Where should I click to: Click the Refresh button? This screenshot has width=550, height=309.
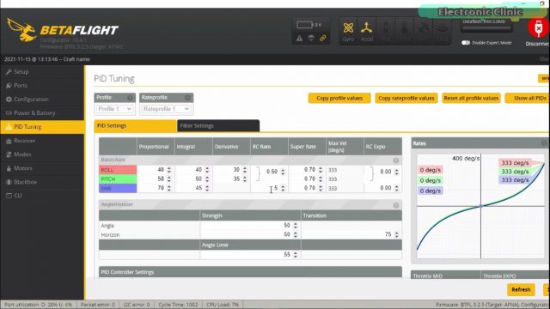[x=521, y=290]
